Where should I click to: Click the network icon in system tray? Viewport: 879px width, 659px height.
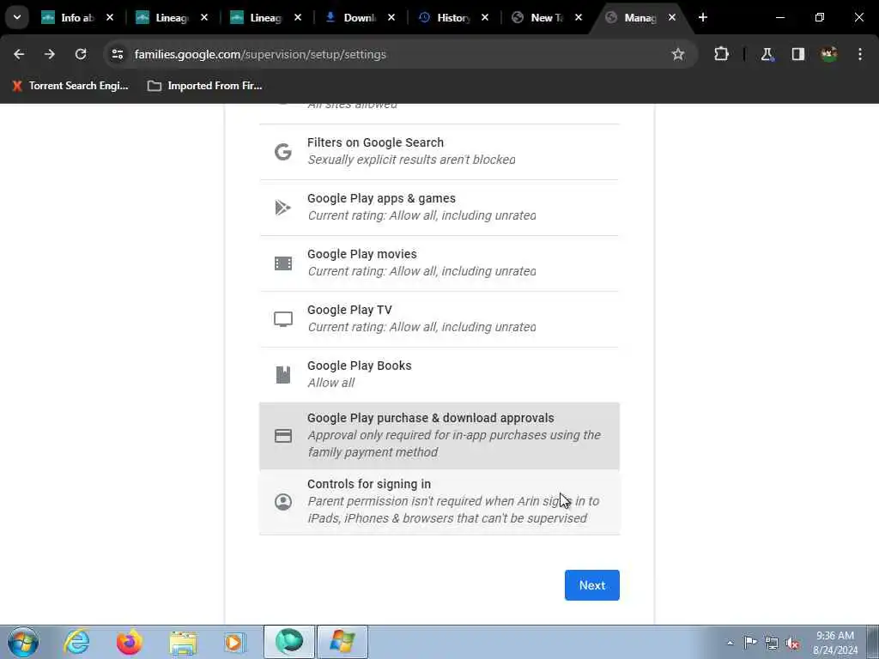[x=772, y=644]
